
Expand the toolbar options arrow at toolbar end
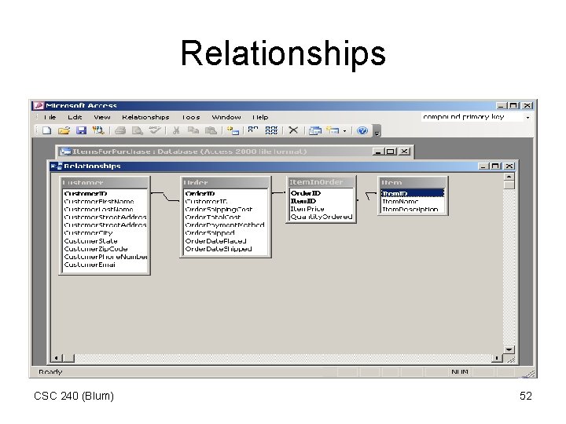[x=377, y=131]
